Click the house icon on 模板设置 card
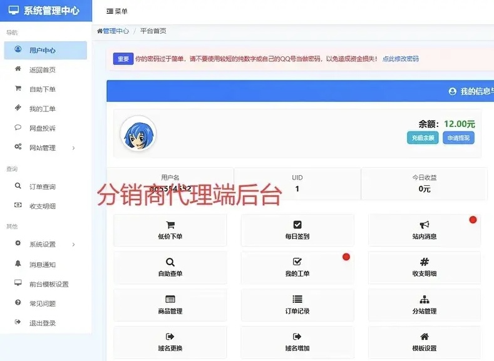Image resolution: width=494 pixels, height=361 pixels. point(425,337)
